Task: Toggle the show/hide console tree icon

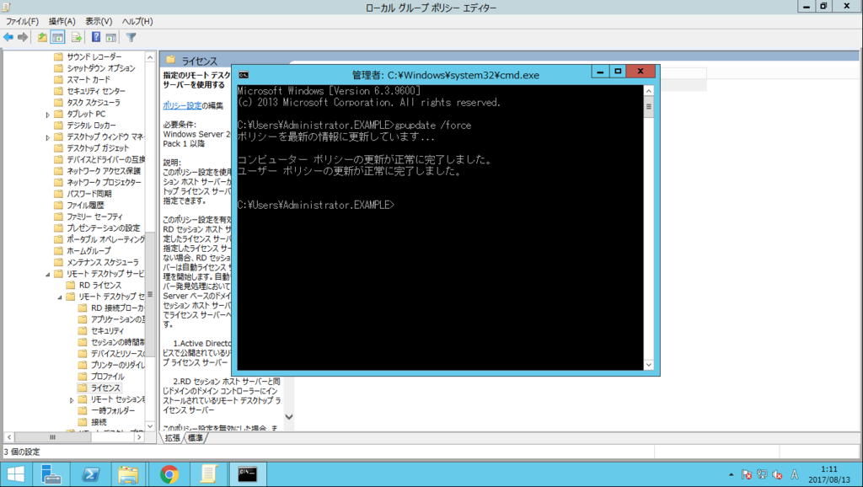Action: click(x=57, y=37)
